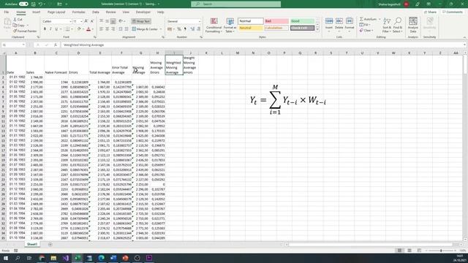Screen dimensions: 468x263
Task: Open the File menu tab
Action: [7, 12]
